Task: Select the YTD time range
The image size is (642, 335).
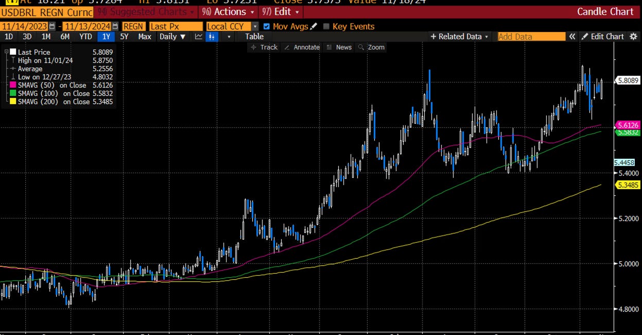Action: 86,37
